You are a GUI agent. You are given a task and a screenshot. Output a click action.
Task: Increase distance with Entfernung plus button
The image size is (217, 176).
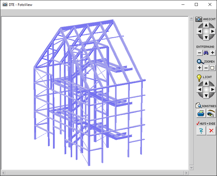click(213, 53)
